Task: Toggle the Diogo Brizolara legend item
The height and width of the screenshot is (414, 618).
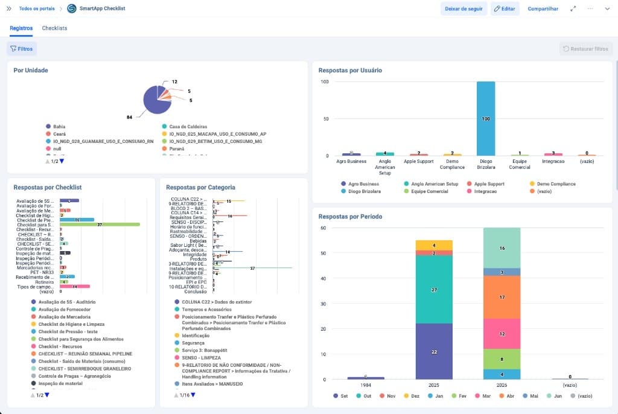Action: pos(361,191)
